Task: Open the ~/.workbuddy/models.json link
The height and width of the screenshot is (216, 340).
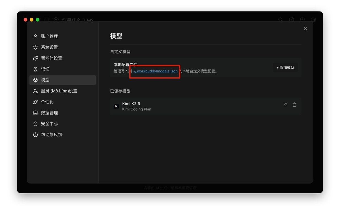Action: tap(155, 71)
